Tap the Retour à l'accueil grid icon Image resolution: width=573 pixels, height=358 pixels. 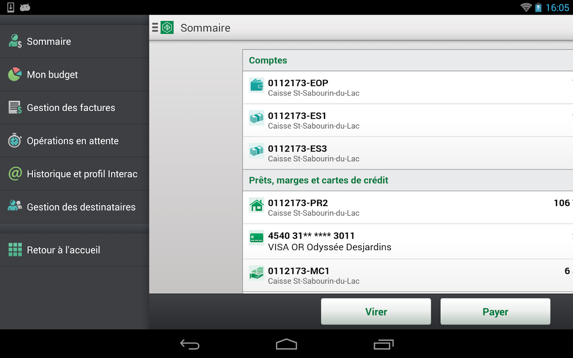point(15,250)
